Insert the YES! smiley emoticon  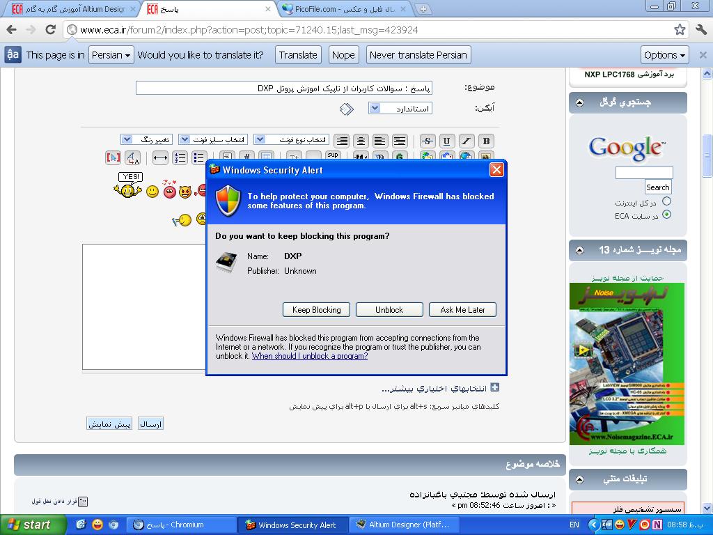coord(128,185)
